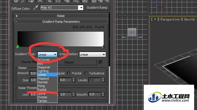Click the Levels spinner arrows
197x110 pixels.
(103, 80)
